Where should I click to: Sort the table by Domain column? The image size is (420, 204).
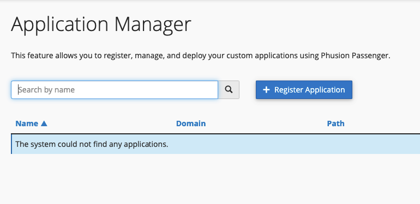[191, 123]
